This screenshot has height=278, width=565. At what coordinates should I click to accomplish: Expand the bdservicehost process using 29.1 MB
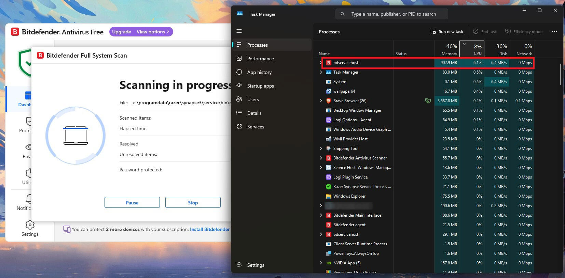pos(321,234)
